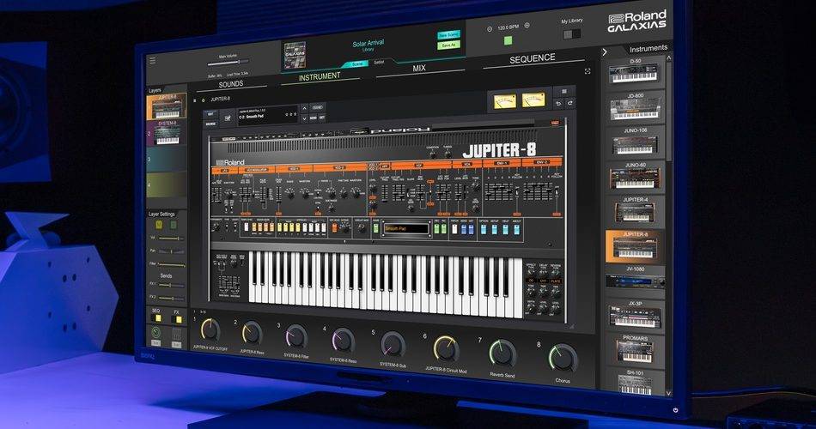
Task: Toggle the FX switch
Action: point(177,319)
